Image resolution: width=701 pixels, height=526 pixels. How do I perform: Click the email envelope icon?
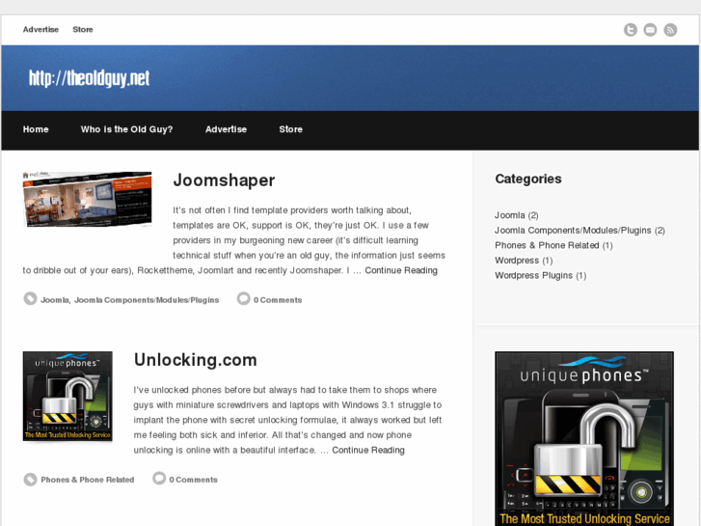(x=650, y=30)
